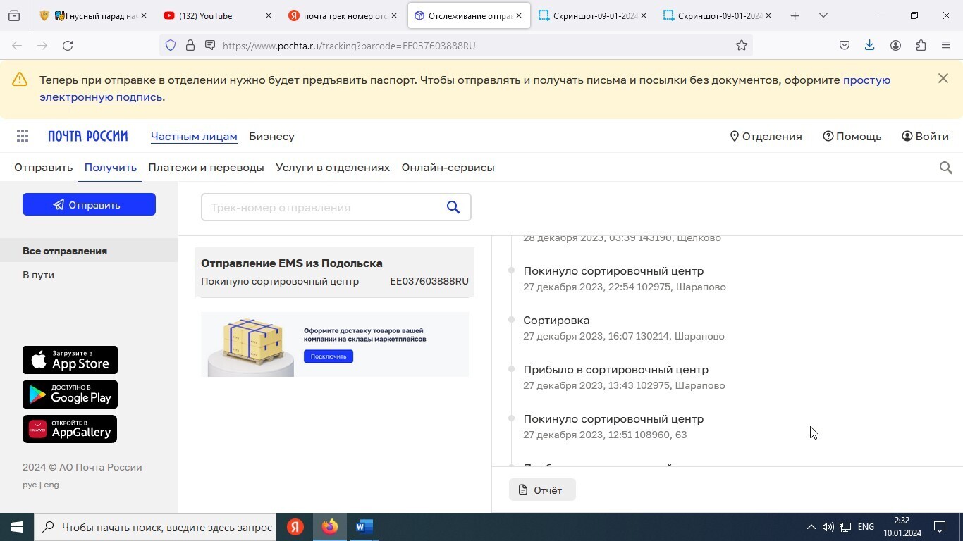The height and width of the screenshot is (541, 963).
Task: Click the blue Отправить button
Action: [89, 205]
